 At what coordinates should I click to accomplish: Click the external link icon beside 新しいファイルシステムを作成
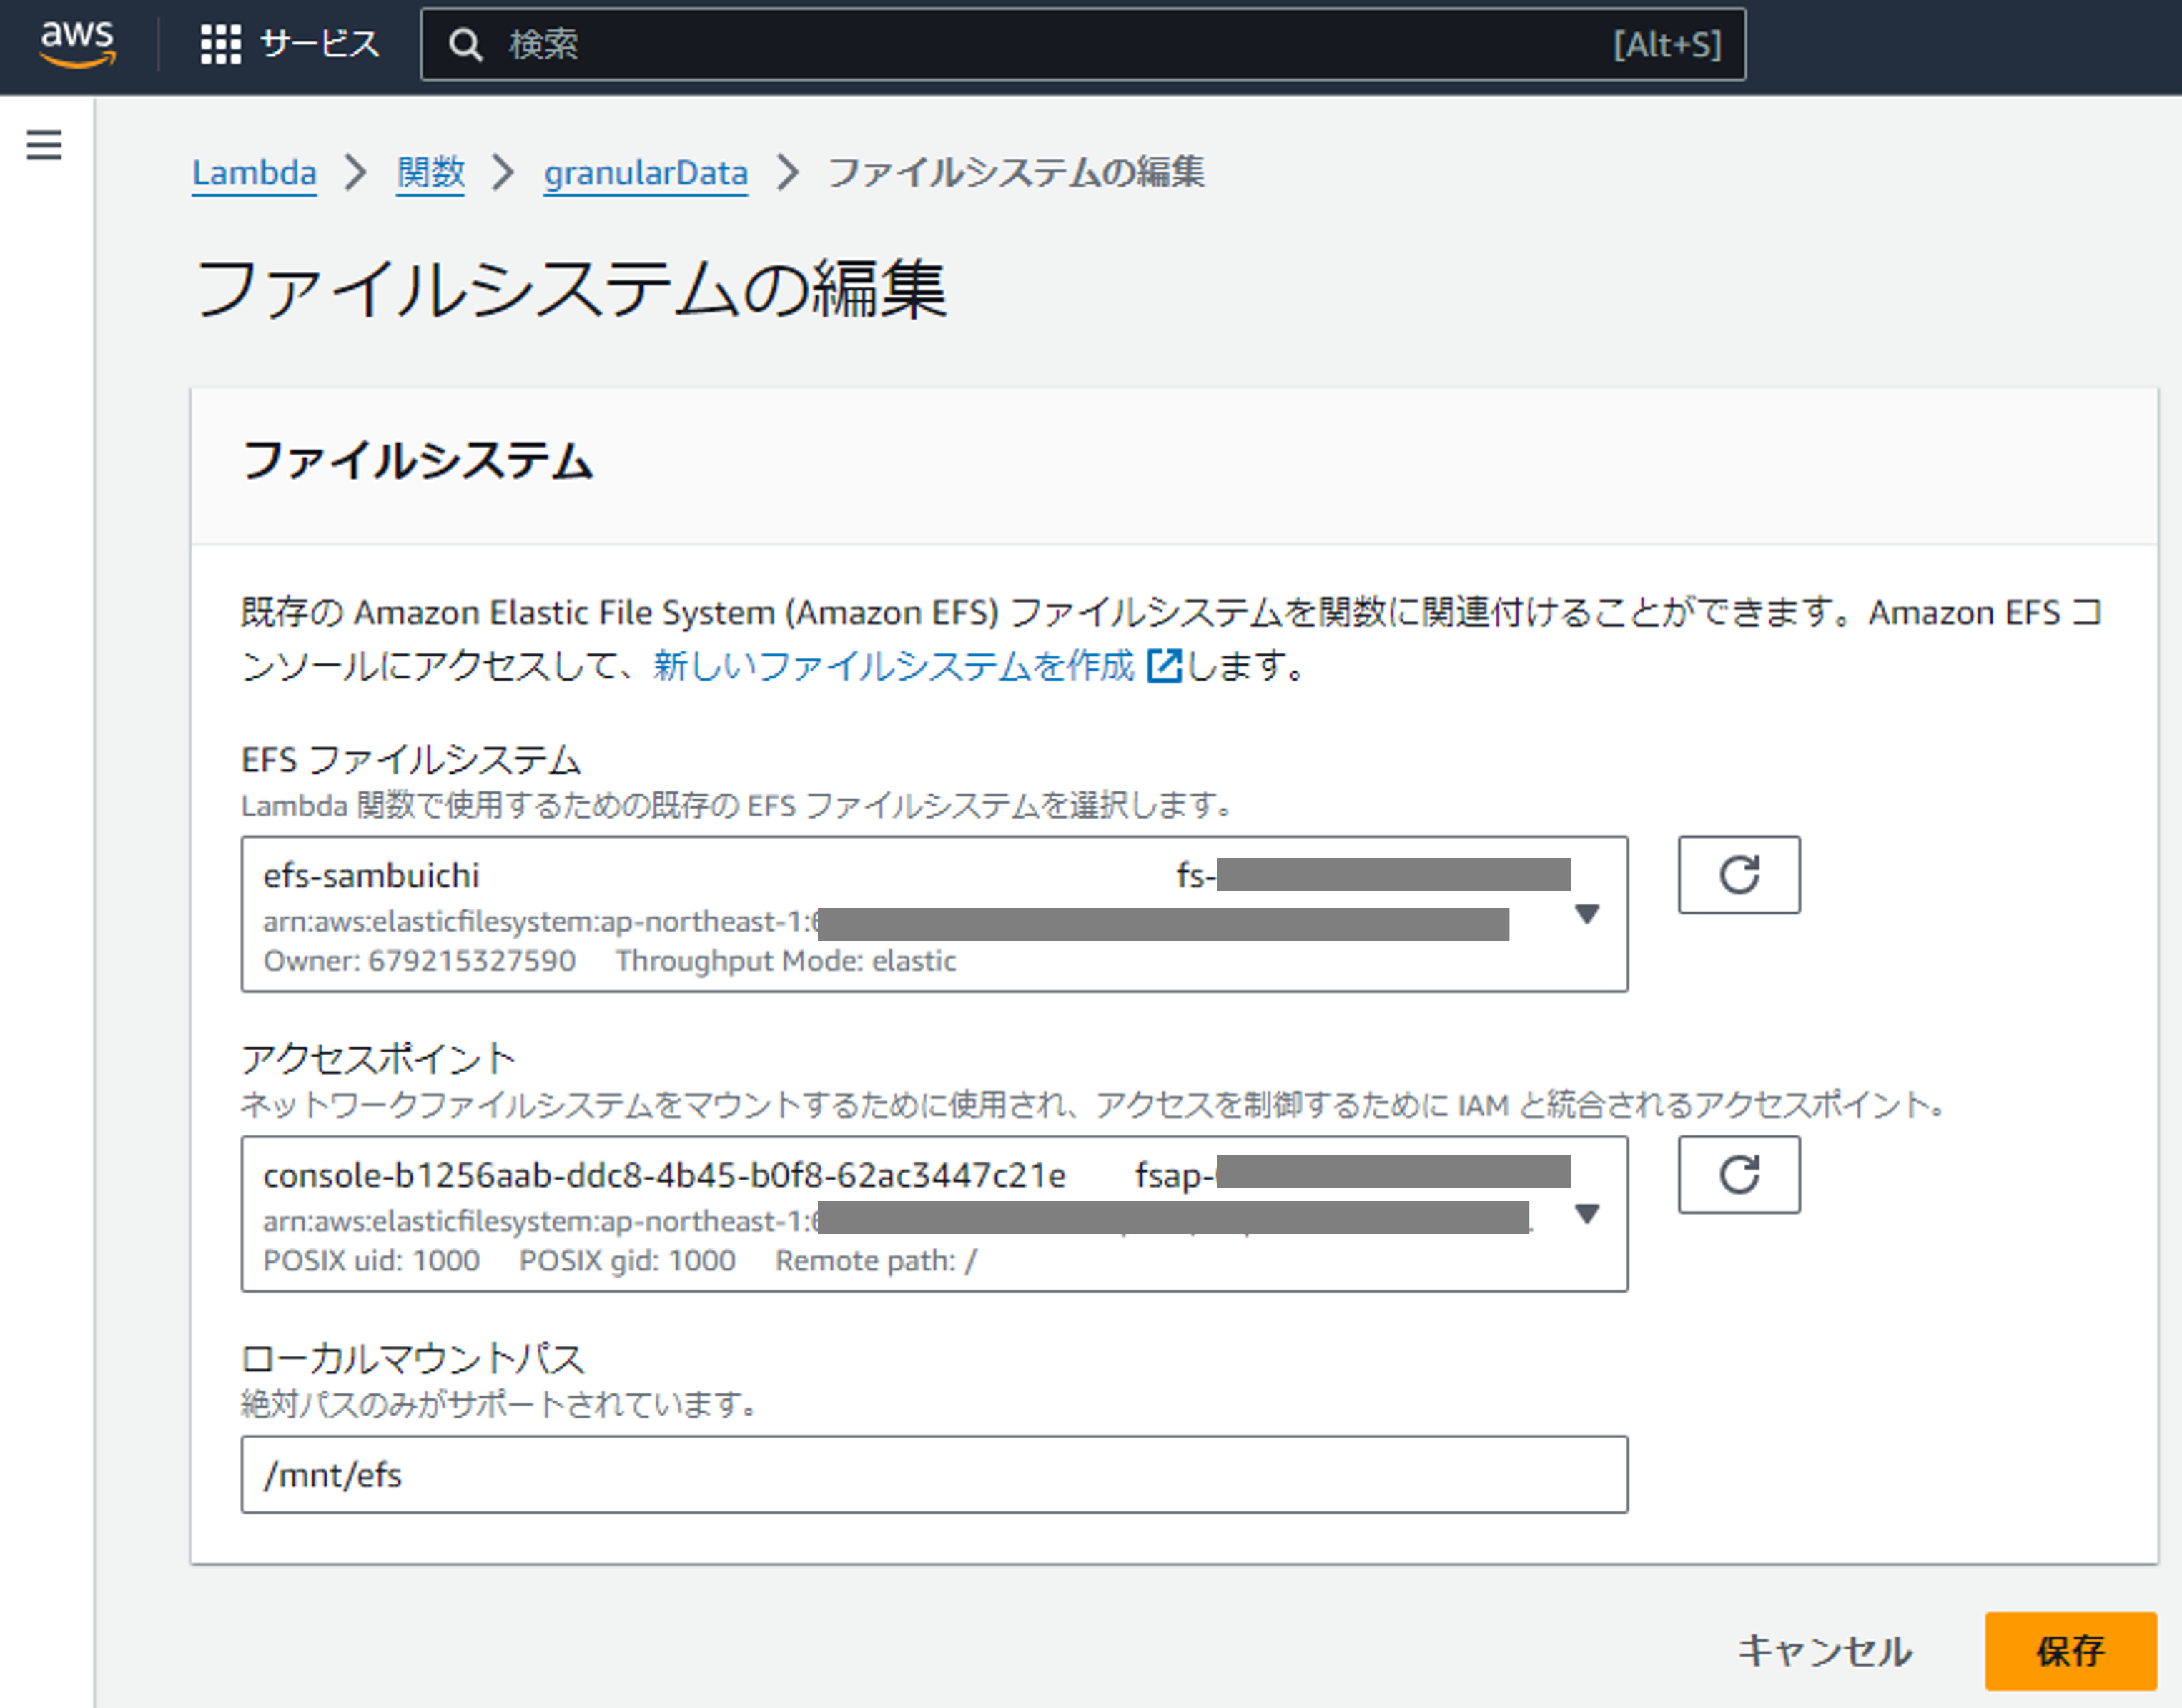(x=1164, y=666)
